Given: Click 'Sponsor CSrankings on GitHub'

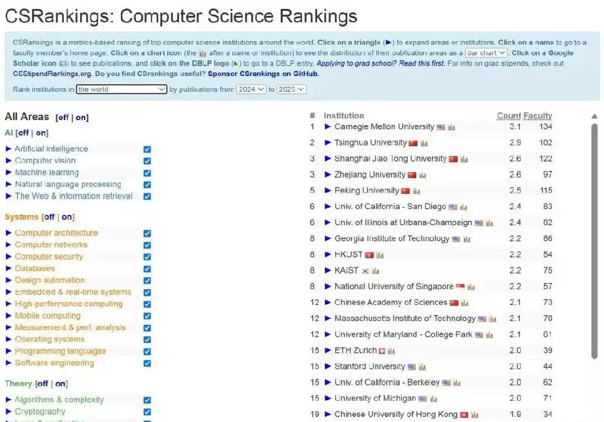Looking at the screenshot, I should (x=263, y=74).
